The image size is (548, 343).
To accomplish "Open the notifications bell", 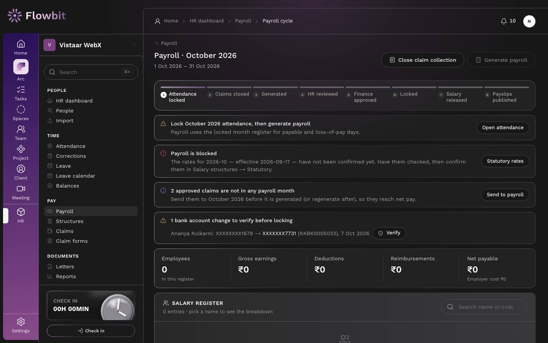I will (x=508, y=21).
